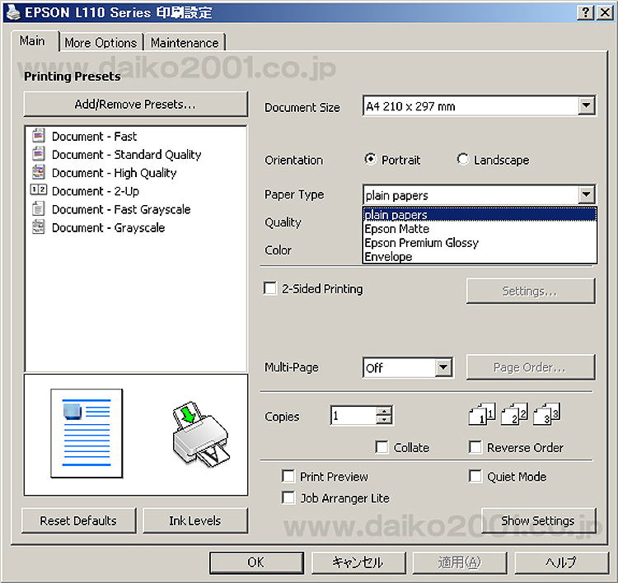The image size is (618, 583).
Task: Select preset text Document - 2-Up
Action: tap(96, 191)
